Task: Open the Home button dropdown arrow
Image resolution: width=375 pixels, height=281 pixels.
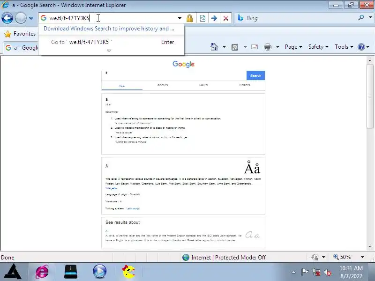Action: pos(224,47)
